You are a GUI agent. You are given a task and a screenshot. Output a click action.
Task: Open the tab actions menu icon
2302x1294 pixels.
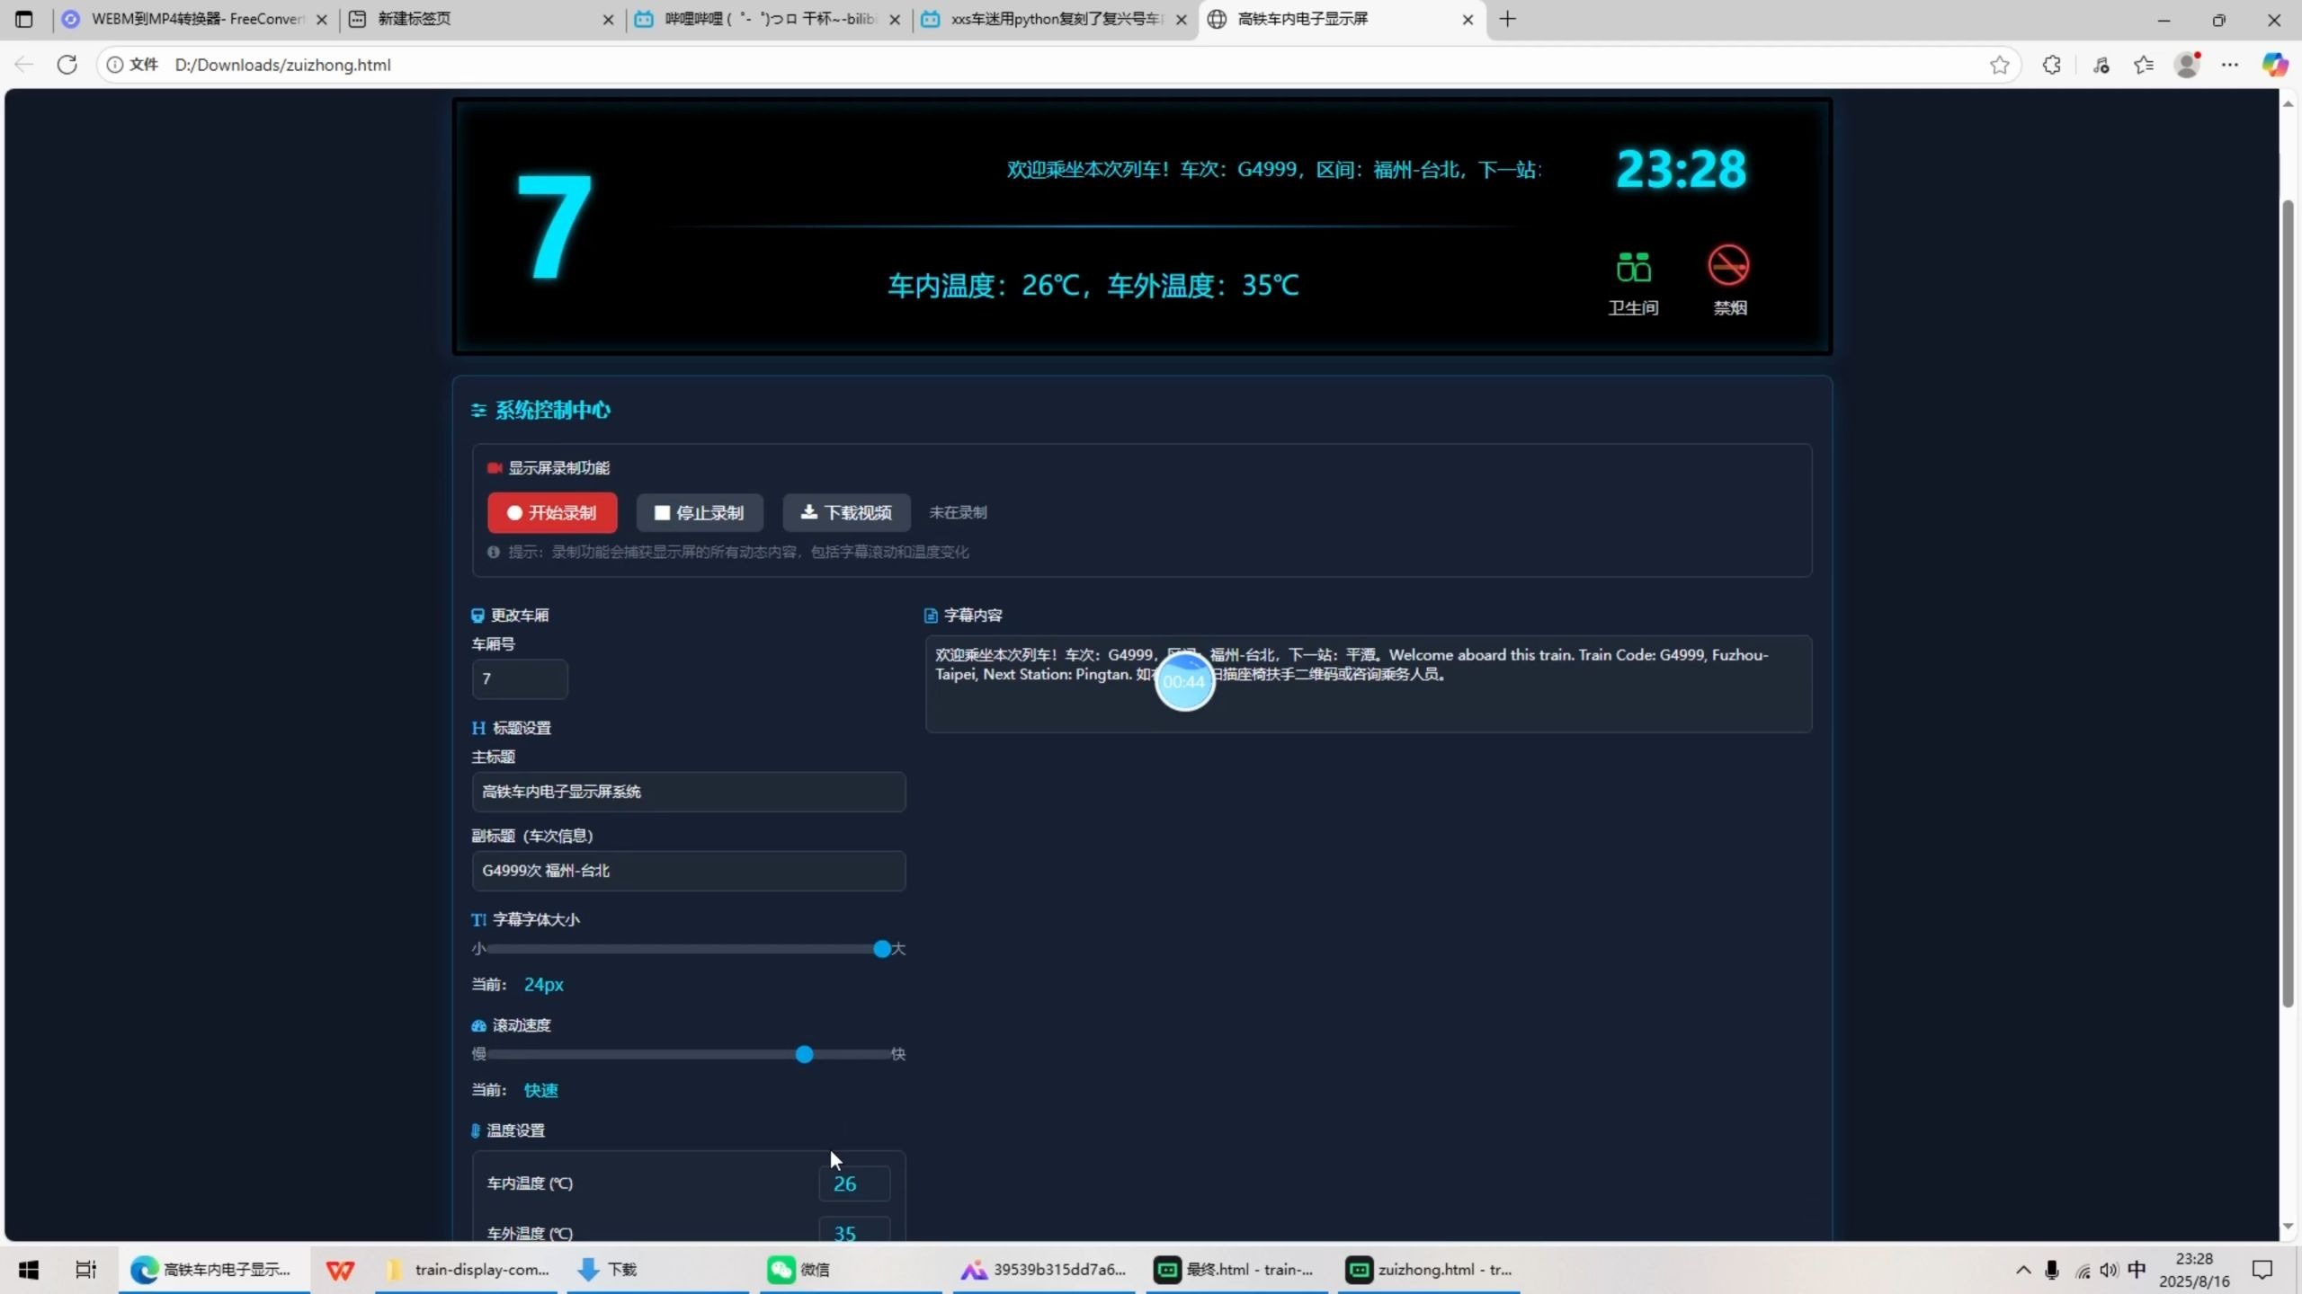(24, 19)
